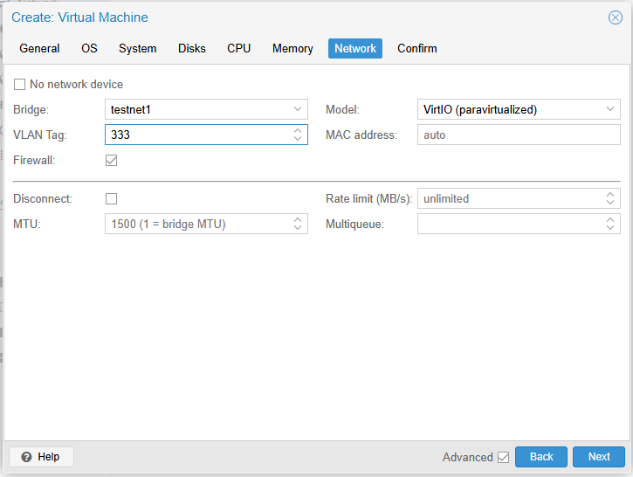Open the Disks tab
Image resolution: width=633 pixels, height=477 pixels.
[x=192, y=48]
